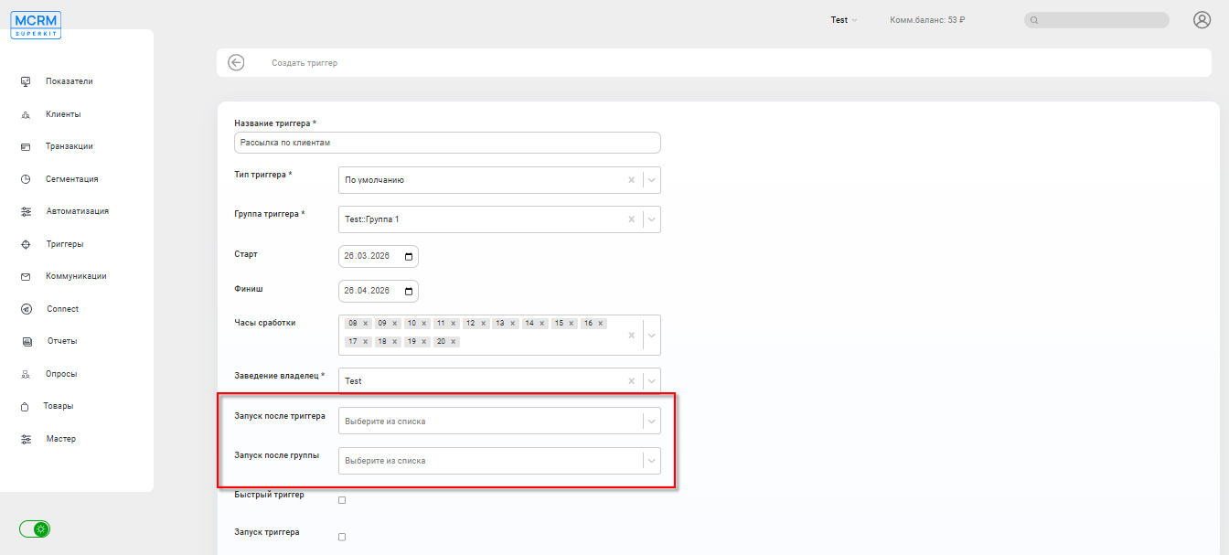Expand the Заведение владелец dropdown arrow

tap(651, 381)
